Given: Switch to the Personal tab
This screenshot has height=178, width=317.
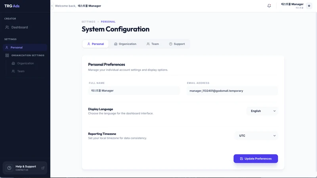Looking at the screenshot, I should pyautogui.click(x=95, y=44).
